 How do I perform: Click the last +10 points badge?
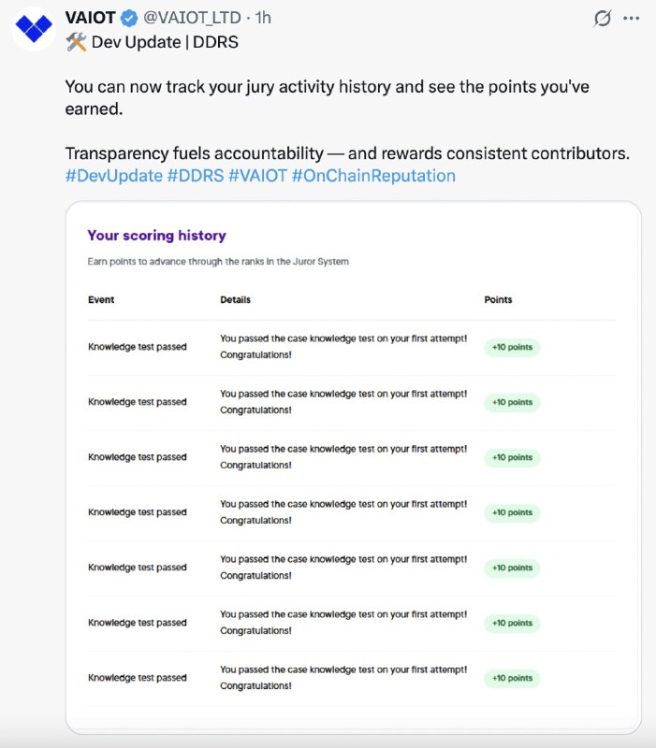[512, 678]
